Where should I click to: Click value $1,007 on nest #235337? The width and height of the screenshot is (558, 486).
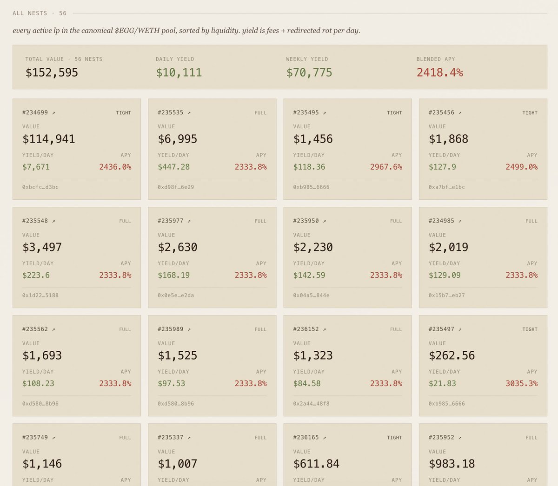tap(178, 464)
